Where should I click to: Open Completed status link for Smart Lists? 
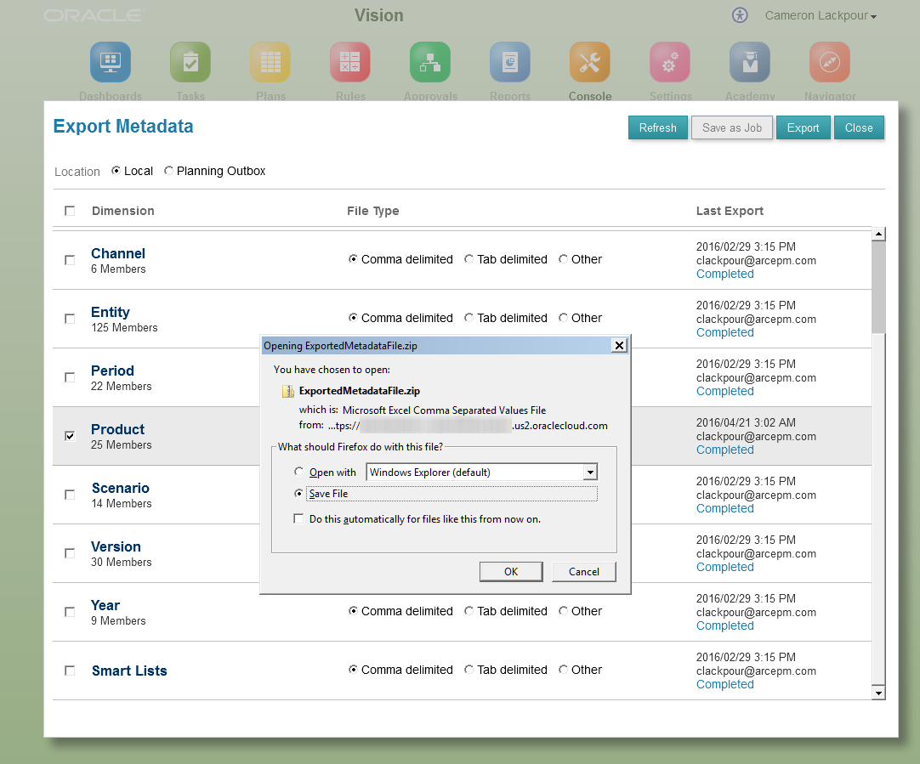(x=724, y=684)
